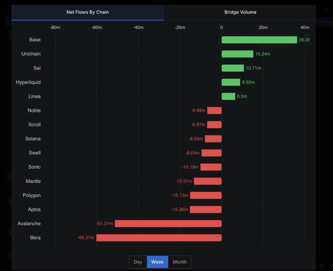This screenshot has height=271, width=333.
Task: Click the Base chain label
Action: 35,40
